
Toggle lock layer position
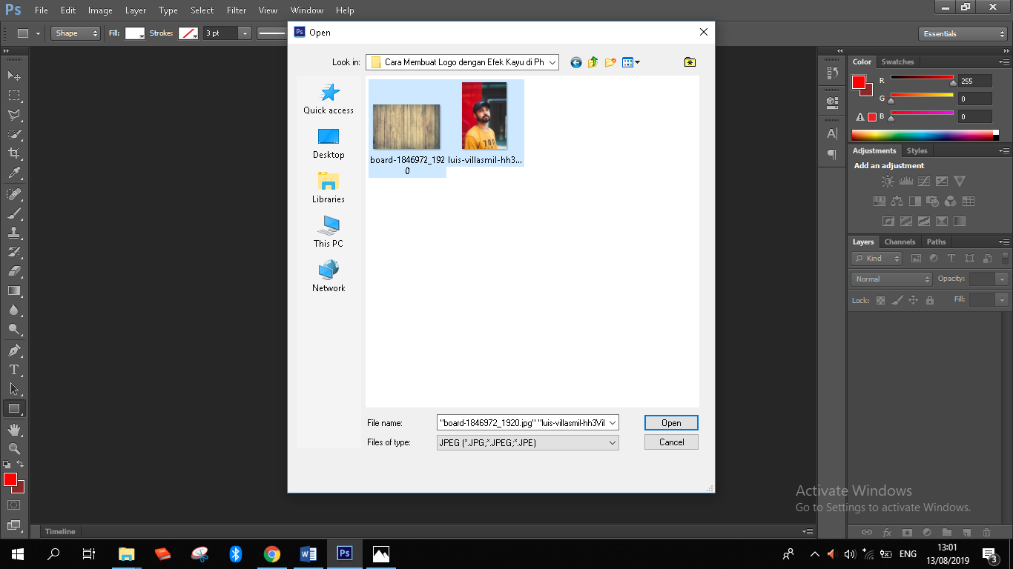click(x=914, y=300)
